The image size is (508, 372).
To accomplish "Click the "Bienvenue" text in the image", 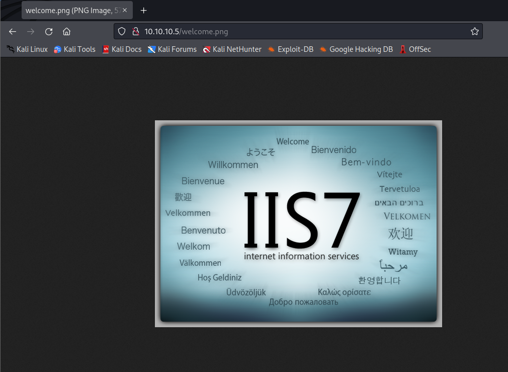I will point(203,181).
